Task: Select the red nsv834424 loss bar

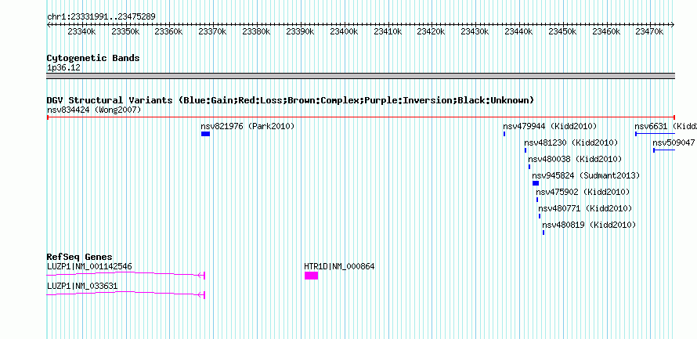Action: pyautogui.click(x=361, y=117)
